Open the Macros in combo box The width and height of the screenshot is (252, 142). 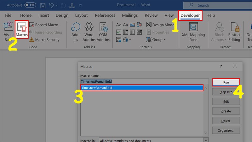pyautogui.click(x=153, y=140)
